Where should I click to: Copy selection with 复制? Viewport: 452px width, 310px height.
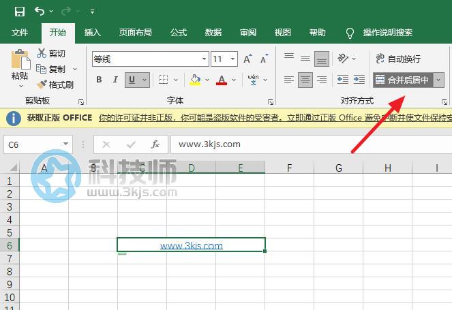click(50, 69)
